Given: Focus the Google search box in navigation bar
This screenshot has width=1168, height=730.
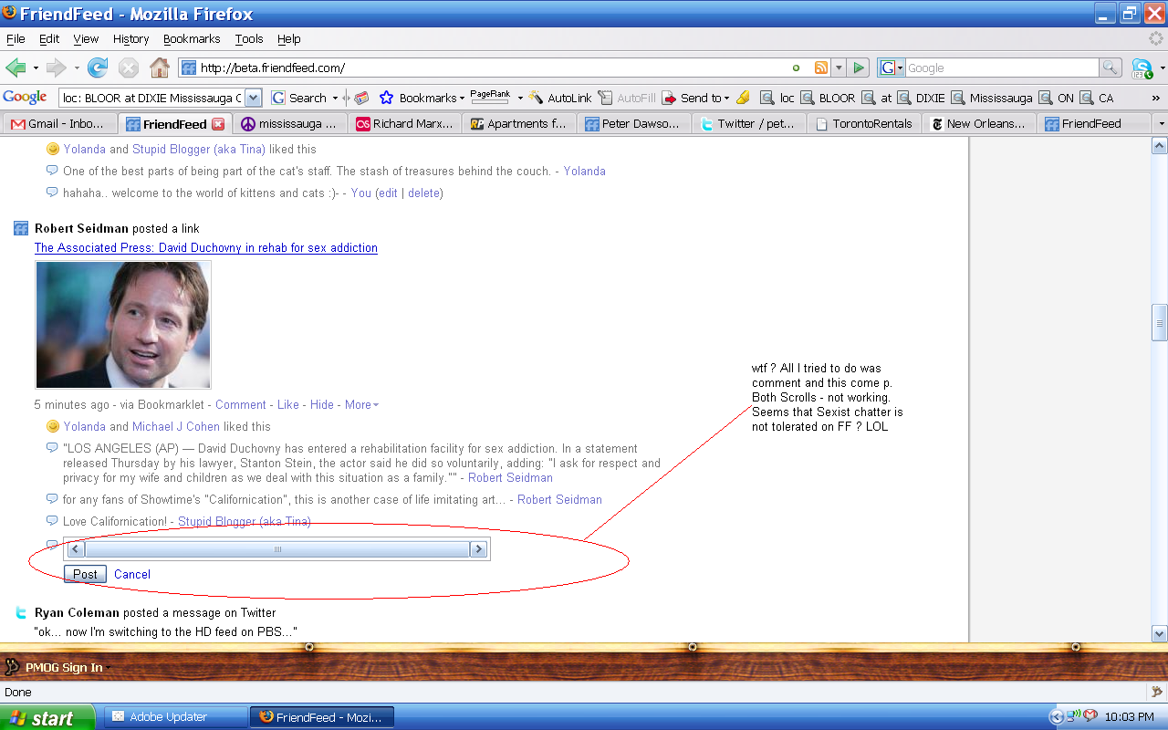Looking at the screenshot, I should (x=1001, y=68).
